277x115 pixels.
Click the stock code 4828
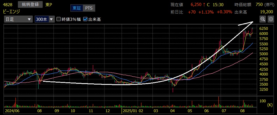point(8,5)
